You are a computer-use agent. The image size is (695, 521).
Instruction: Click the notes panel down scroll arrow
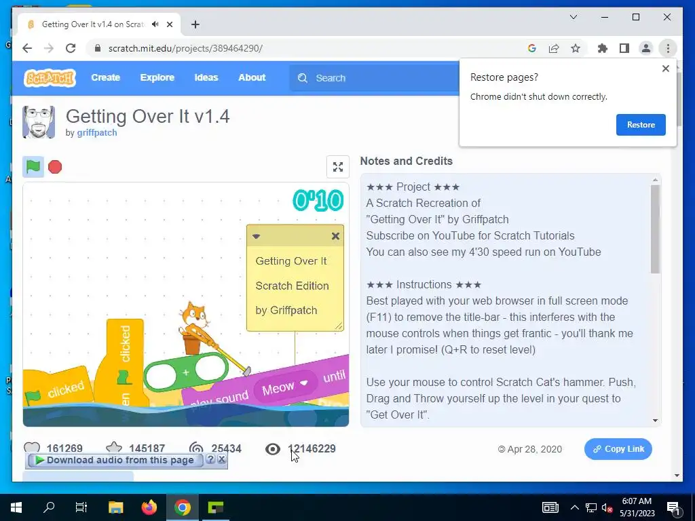point(655,421)
